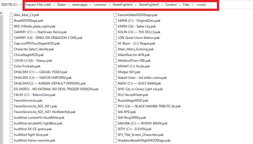Navigate to SSD1TB (C:) breadcrumb
The width and height of the screenshot is (253, 144).
coord(9,5)
